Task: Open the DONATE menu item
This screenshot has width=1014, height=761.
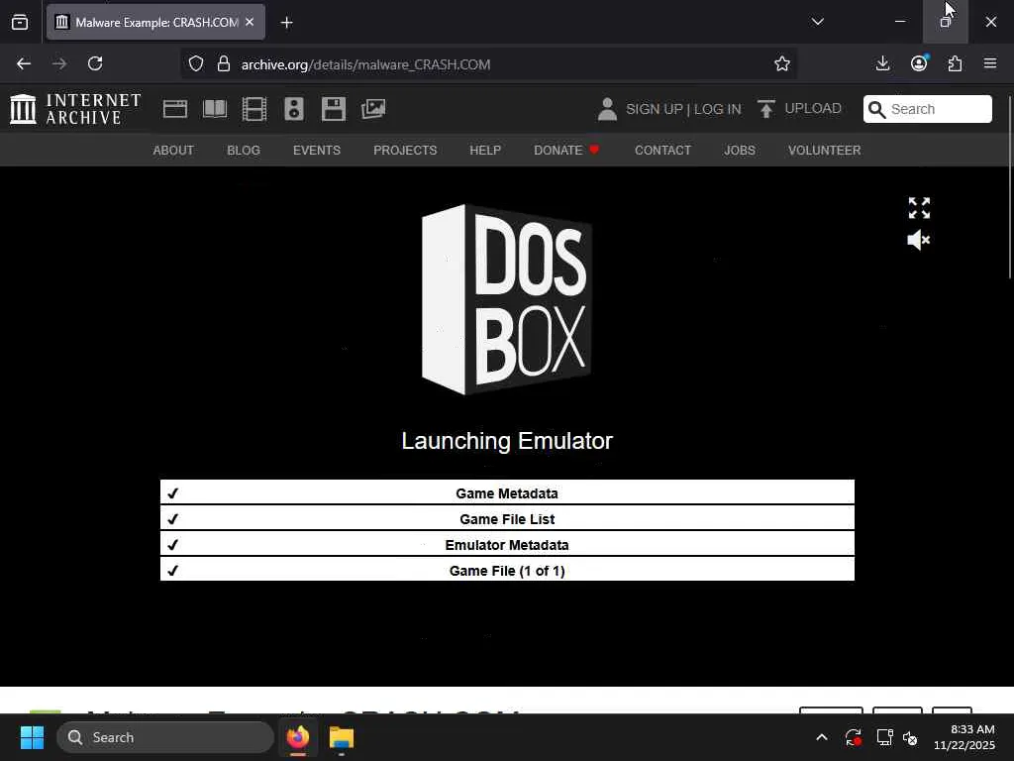Action: tap(566, 151)
